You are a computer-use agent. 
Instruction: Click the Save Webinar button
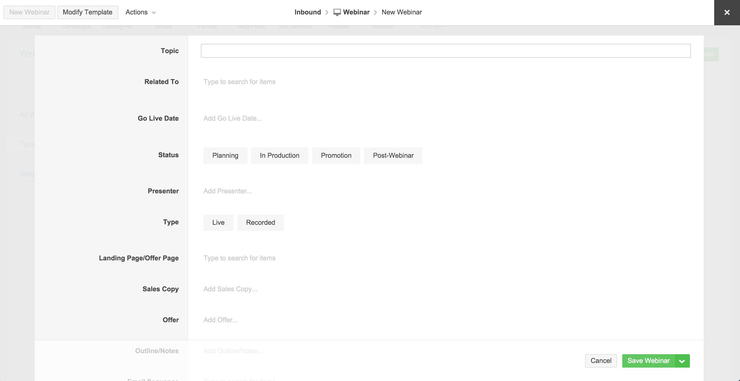click(x=648, y=361)
